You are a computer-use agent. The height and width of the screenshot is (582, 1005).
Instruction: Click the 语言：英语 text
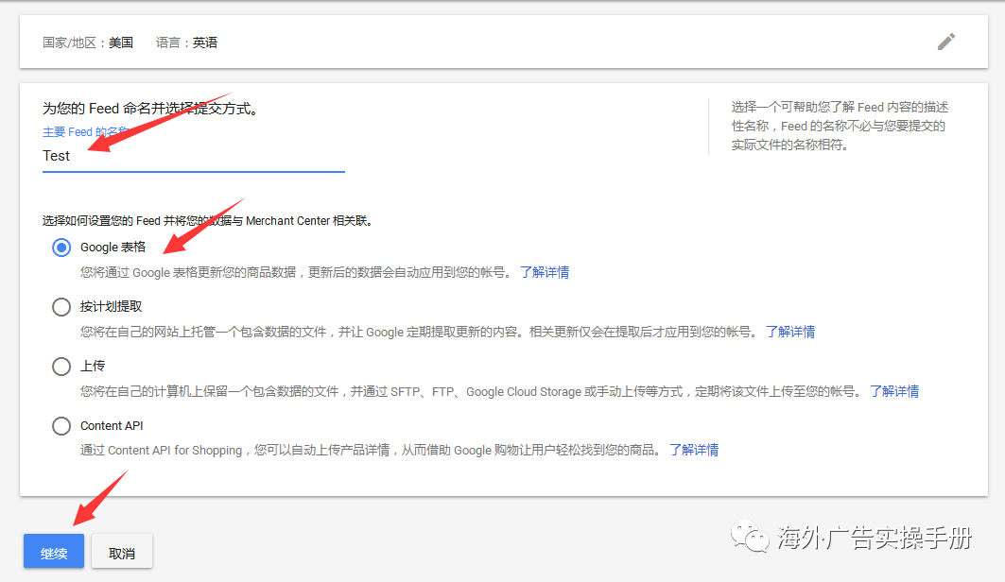[186, 43]
